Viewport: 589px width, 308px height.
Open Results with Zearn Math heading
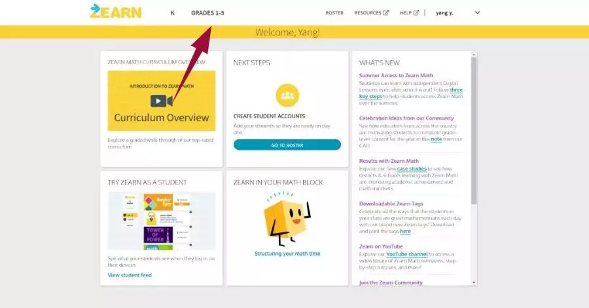389,161
